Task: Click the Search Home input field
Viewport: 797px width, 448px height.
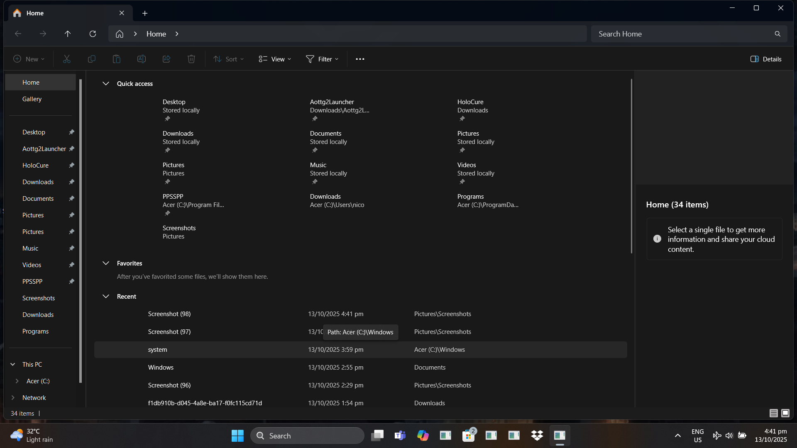Action: click(683, 34)
